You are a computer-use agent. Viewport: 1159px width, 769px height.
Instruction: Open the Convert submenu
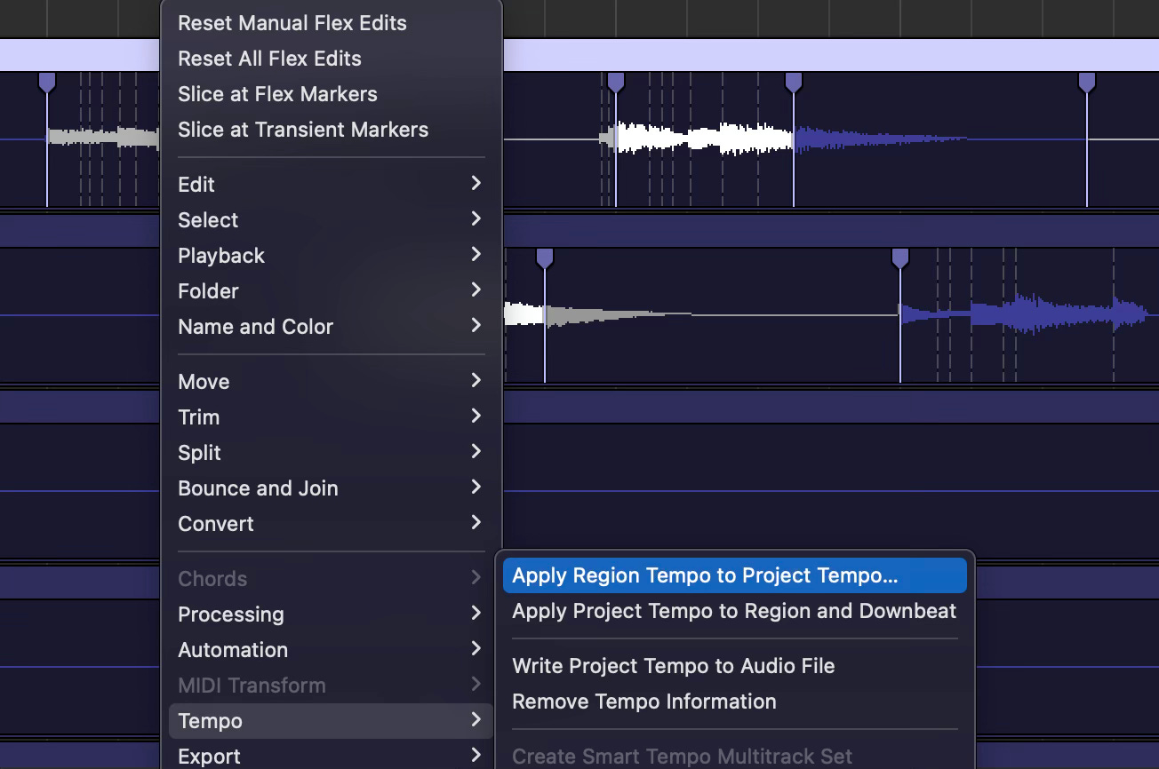331,523
